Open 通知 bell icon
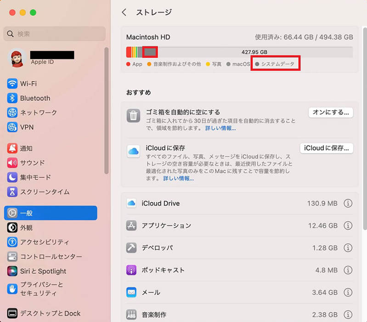 [x=12, y=148]
